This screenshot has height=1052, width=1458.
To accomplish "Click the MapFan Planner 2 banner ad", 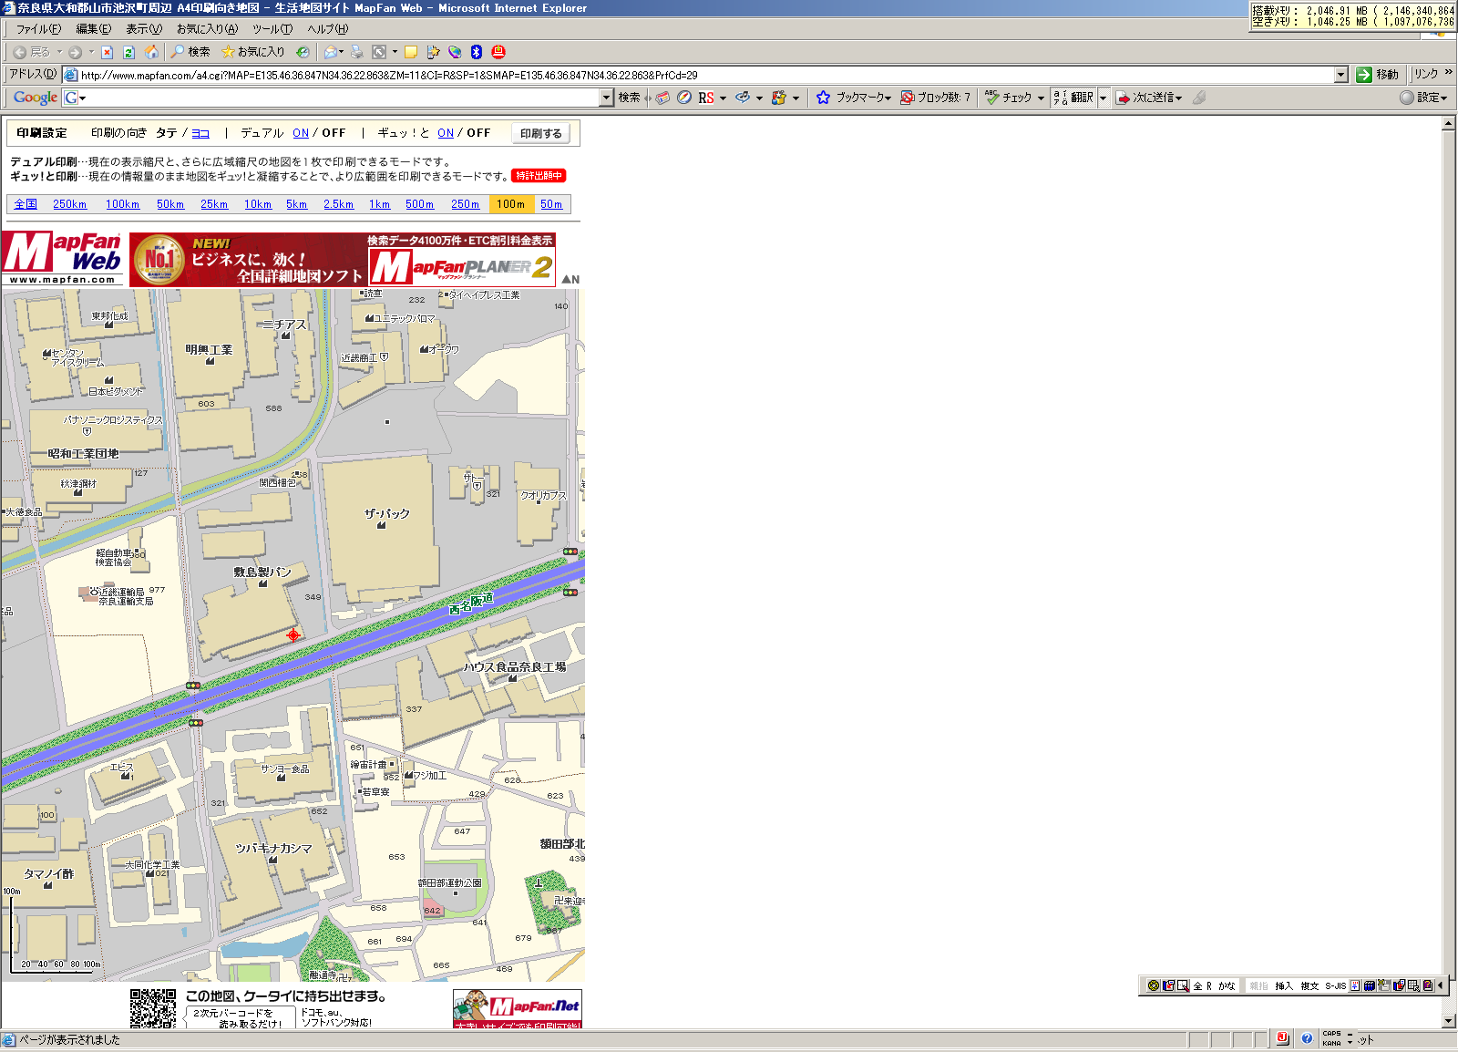I will click(x=343, y=260).
